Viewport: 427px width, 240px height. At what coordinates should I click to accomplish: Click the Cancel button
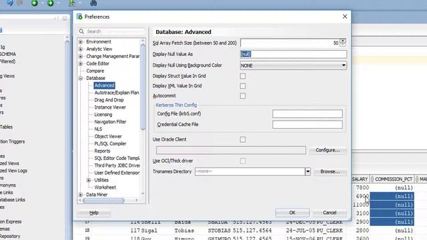point(330,213)
